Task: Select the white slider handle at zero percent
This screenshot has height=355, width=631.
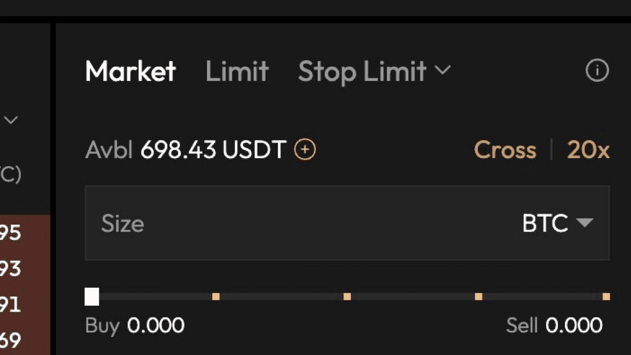Action: 92,297
